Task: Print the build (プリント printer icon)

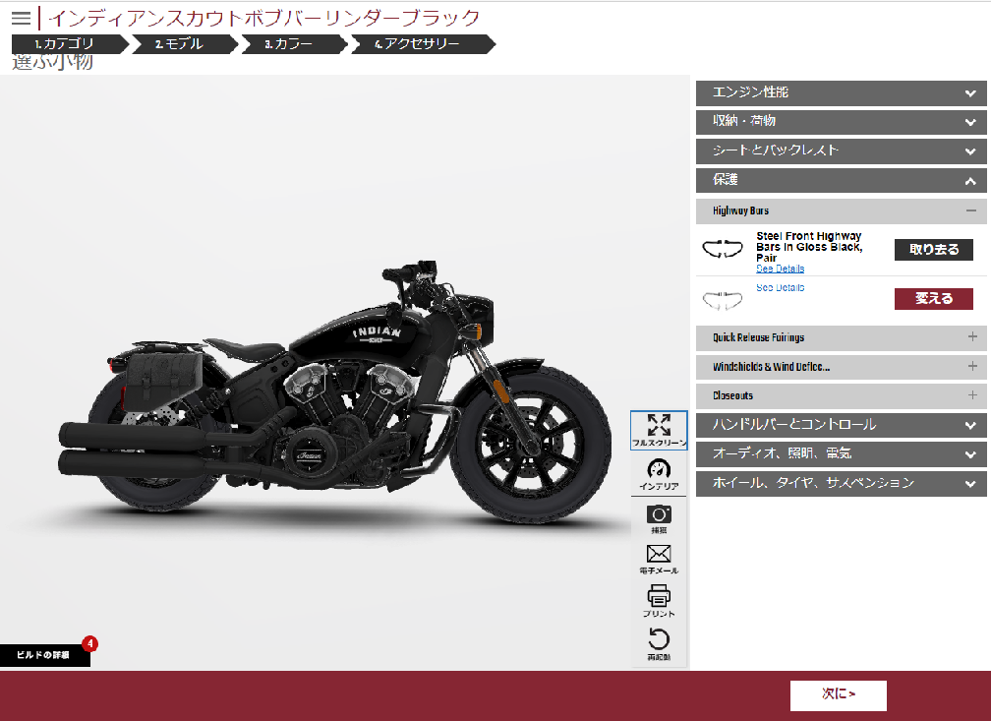Action: coord(659,601)
